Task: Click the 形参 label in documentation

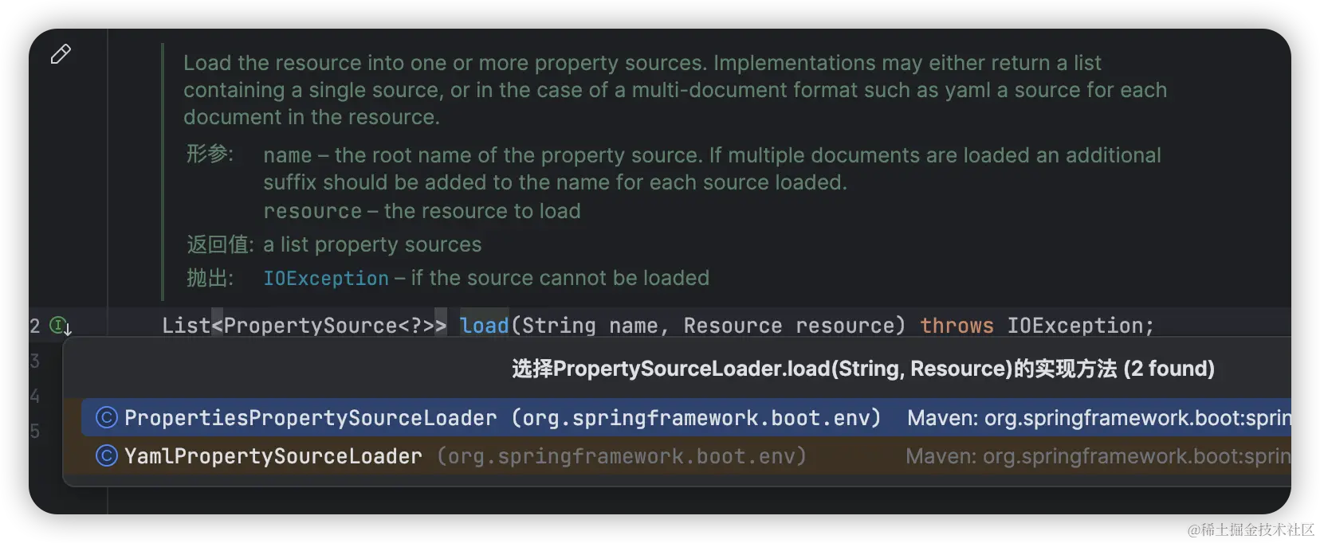Action: coord(210,154)
